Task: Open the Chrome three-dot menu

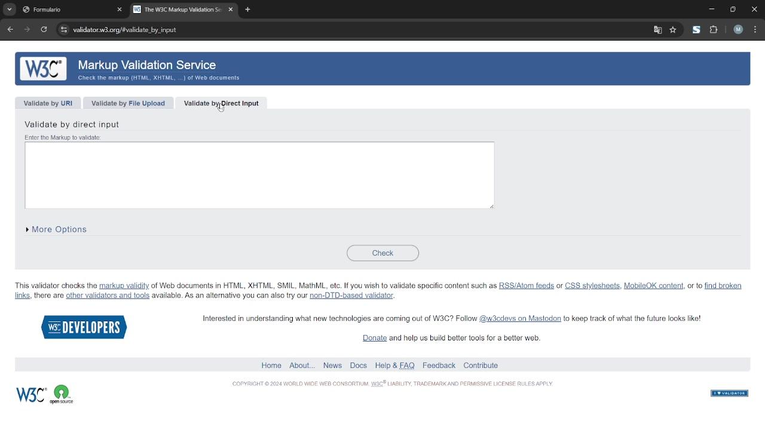Action: (755, 30)
